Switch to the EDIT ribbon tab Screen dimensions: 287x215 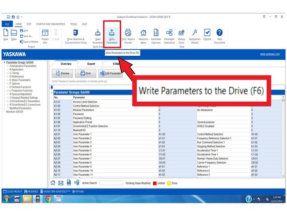coord(29,24)
